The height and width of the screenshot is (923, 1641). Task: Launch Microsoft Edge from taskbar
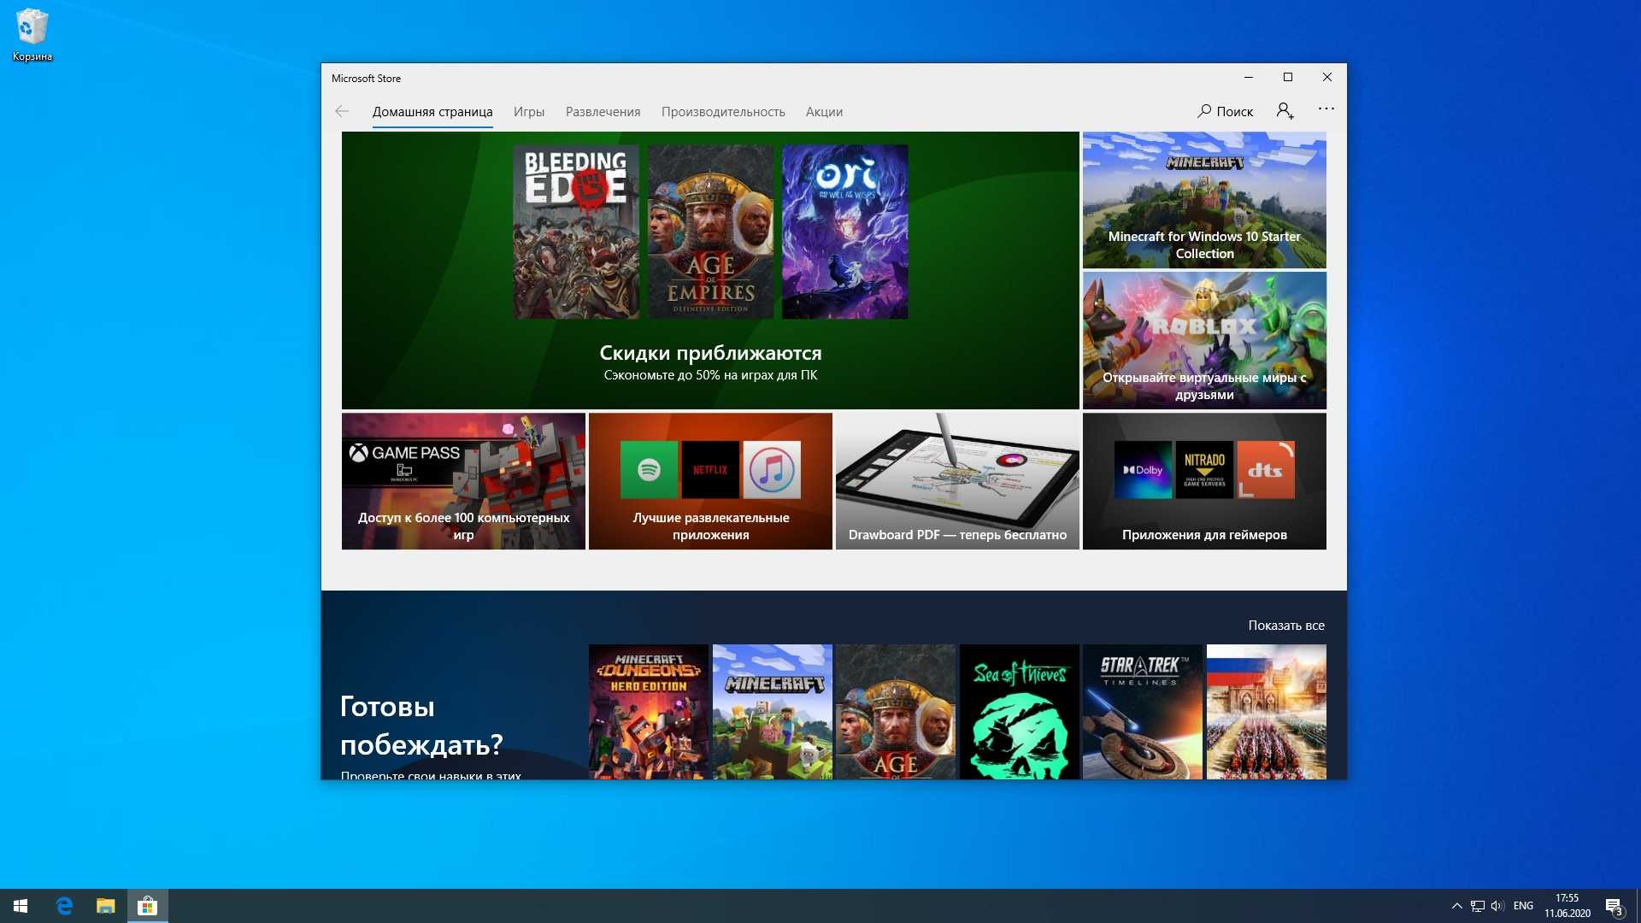[x=64, y=906]
